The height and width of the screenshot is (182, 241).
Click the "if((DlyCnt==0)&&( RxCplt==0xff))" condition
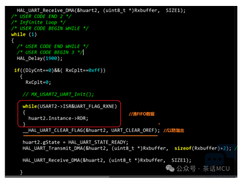click(60, 70)
